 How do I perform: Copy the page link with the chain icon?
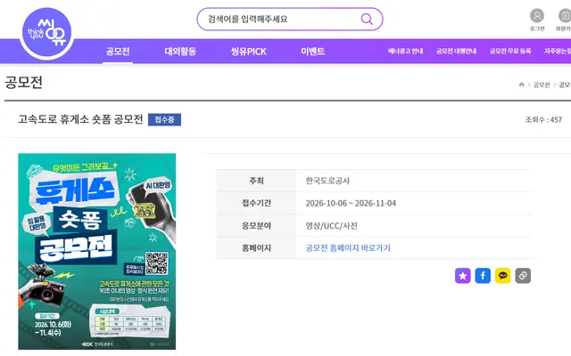pyautogui.click(x=523, y=276)
